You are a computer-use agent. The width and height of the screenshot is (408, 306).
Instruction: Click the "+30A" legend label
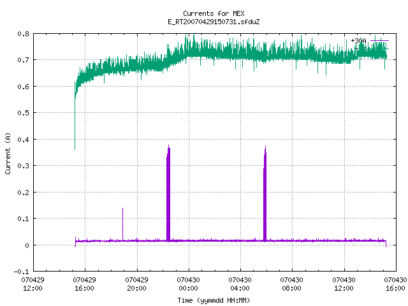[x=358, y=41]
